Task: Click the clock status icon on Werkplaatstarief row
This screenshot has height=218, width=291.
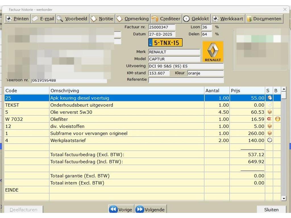Action: 269,140
